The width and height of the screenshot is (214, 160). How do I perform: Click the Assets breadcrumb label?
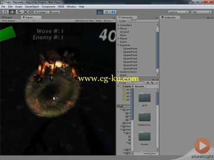pyautogui.click(x=139, y=86)
